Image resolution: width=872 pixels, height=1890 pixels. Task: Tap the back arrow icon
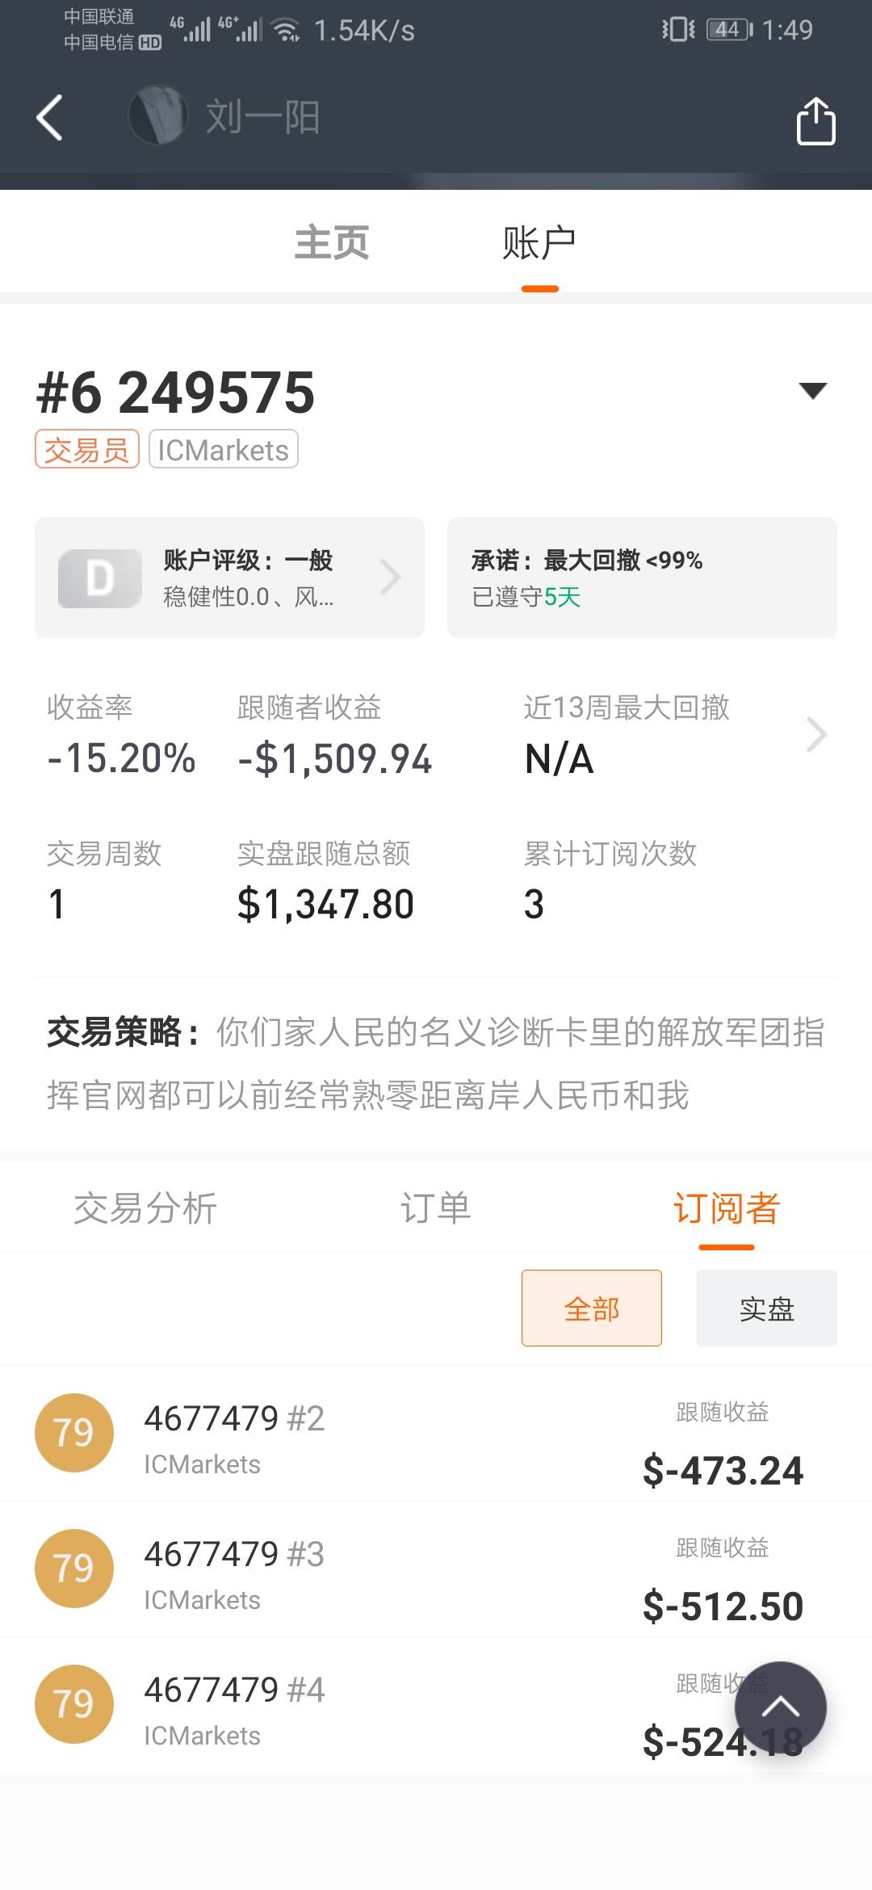click(50, 118)
